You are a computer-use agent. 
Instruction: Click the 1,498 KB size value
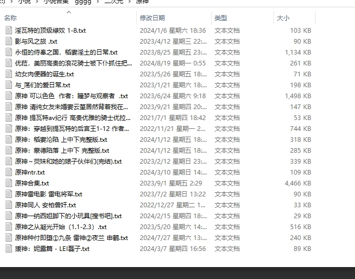tap(298, 96)
